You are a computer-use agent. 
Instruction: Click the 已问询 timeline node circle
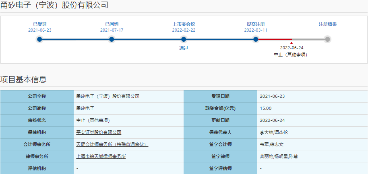112,39
